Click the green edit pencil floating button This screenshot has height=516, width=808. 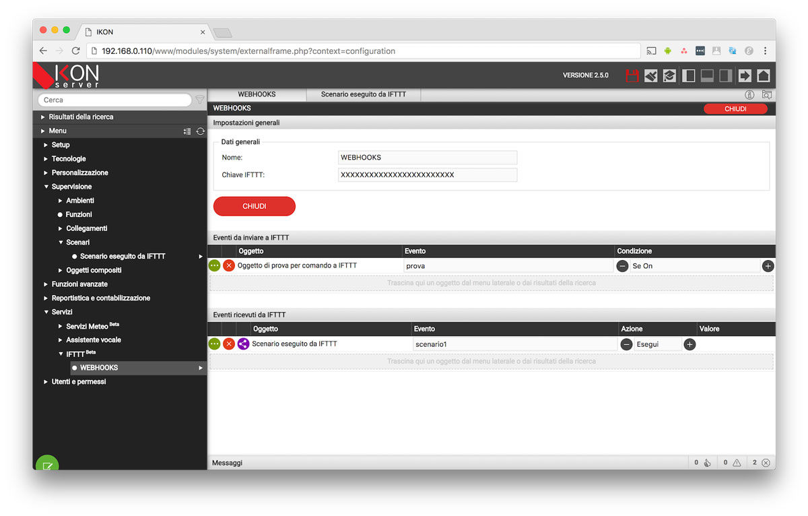(47, 464)
